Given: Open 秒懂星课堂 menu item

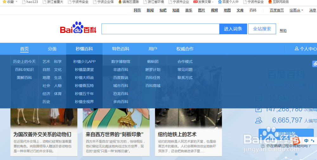Looking at the screenshot, I should [x=84, y=69].
